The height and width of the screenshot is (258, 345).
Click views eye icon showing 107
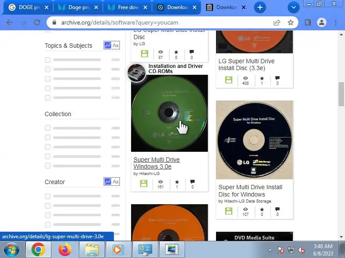245,209
